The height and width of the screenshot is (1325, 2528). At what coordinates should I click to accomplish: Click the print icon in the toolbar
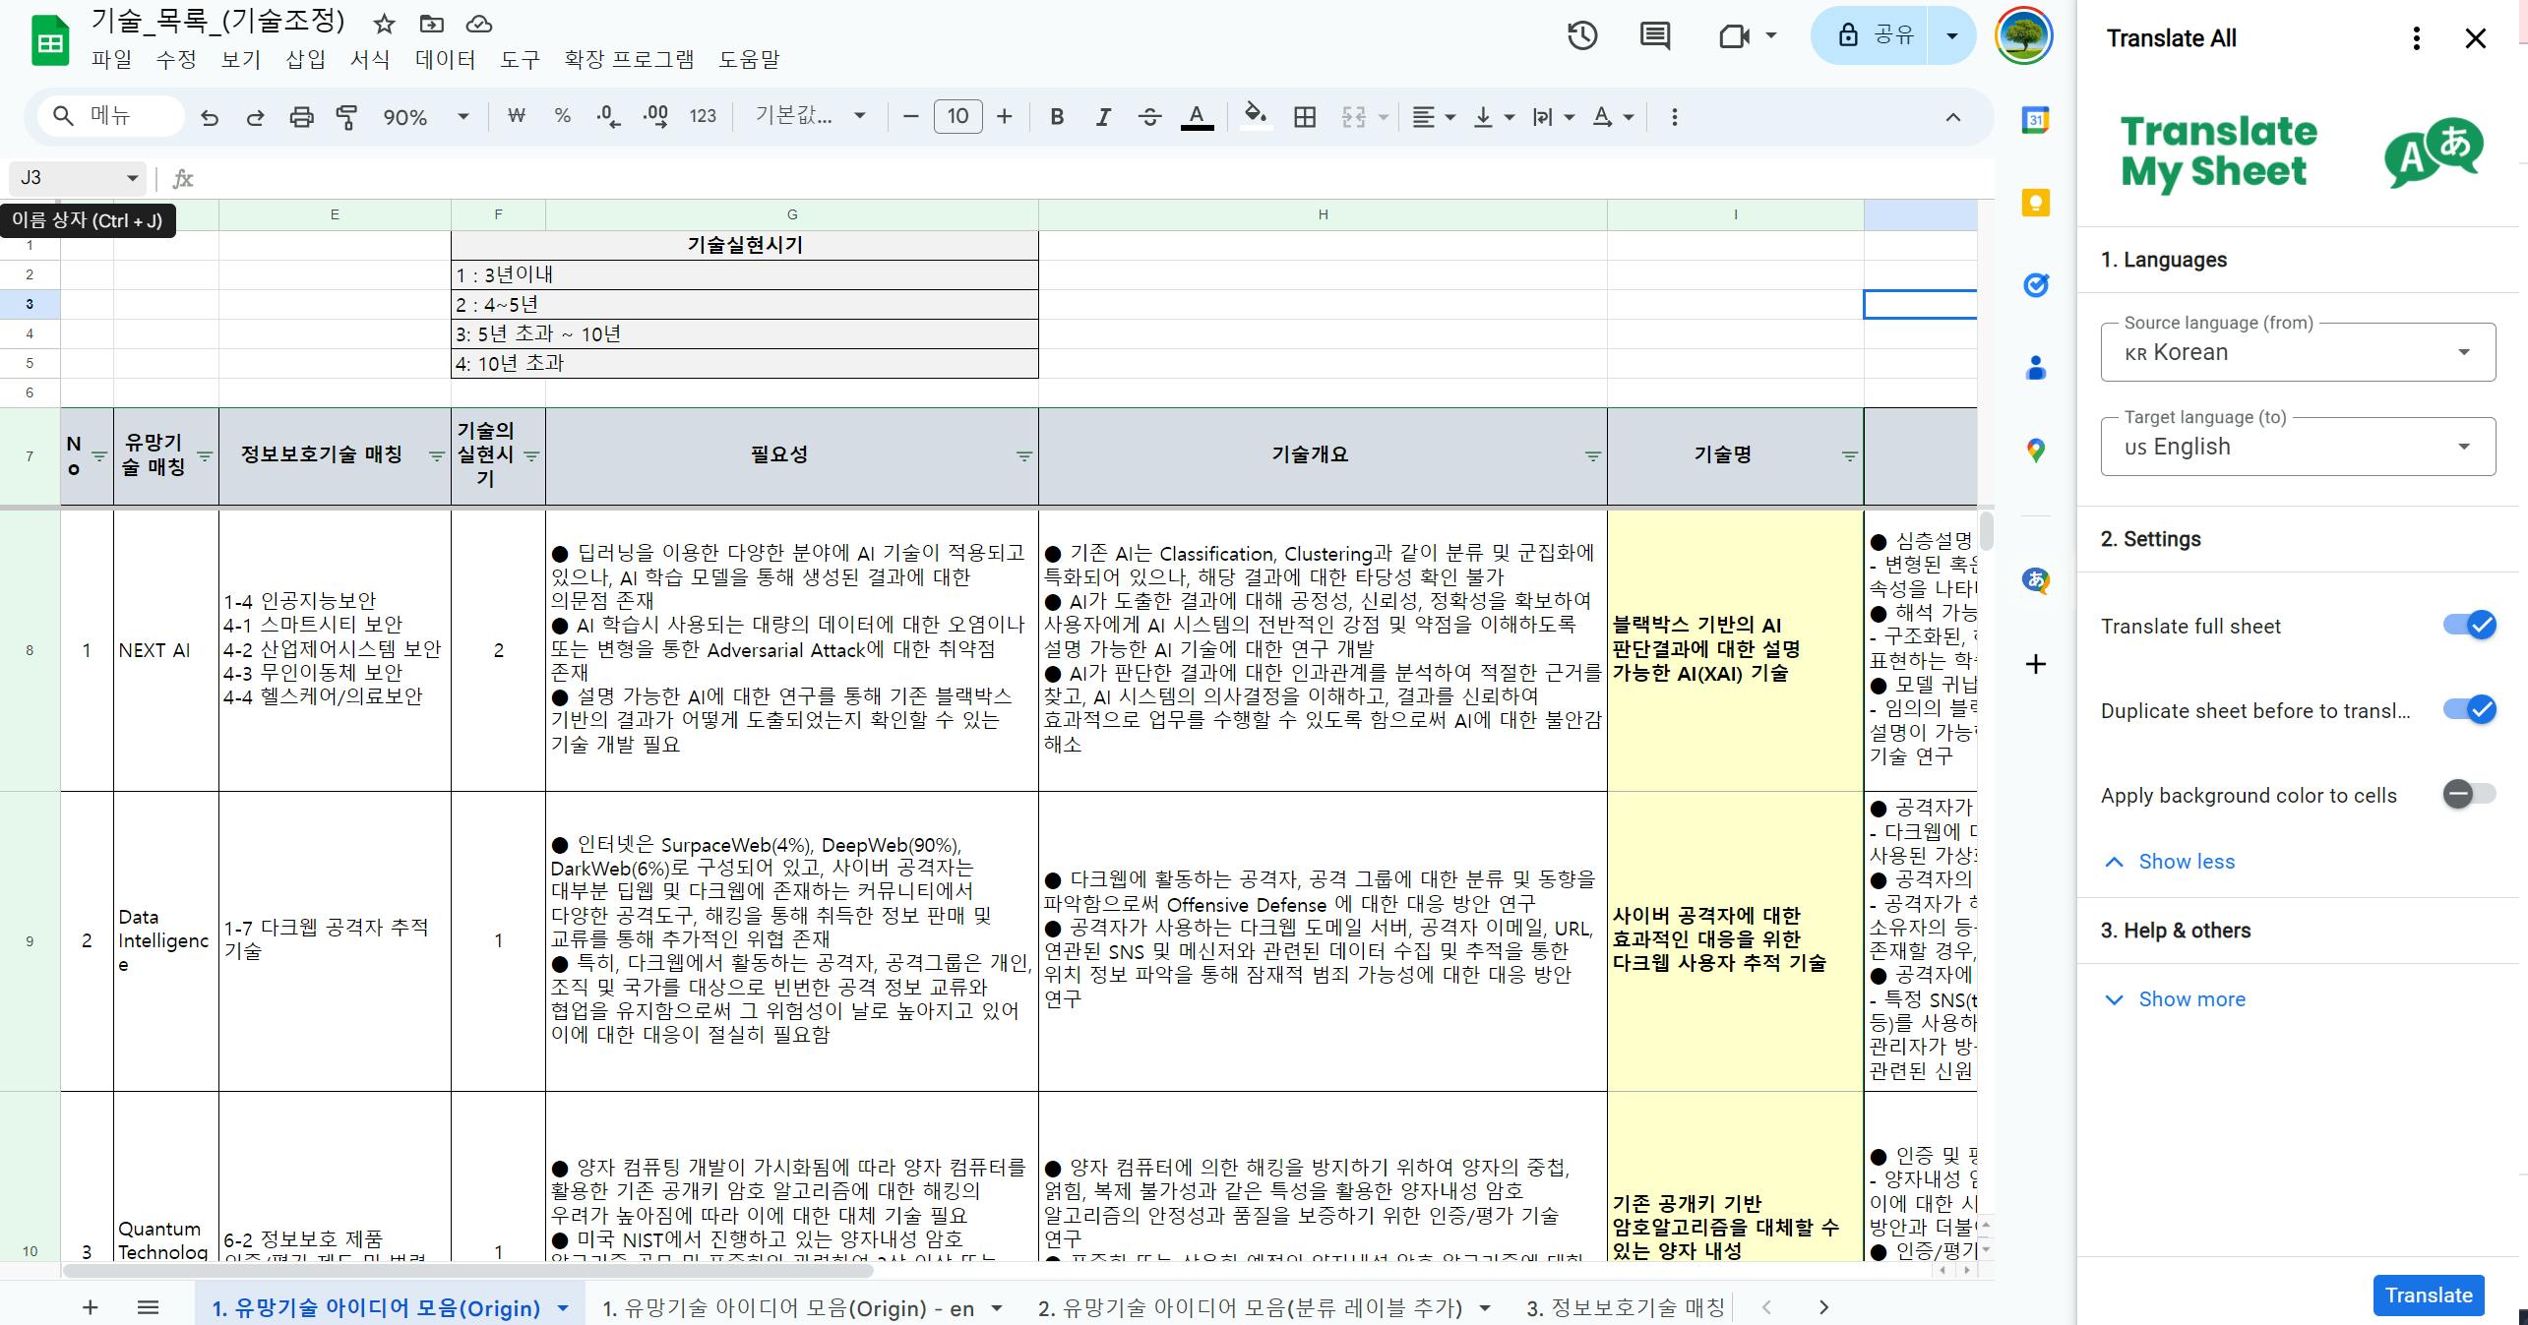pos(301,117)
